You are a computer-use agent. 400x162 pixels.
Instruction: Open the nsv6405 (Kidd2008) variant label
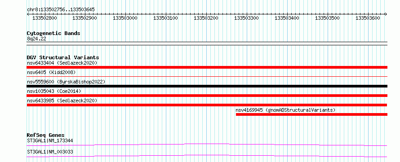(x=51, y=72)
